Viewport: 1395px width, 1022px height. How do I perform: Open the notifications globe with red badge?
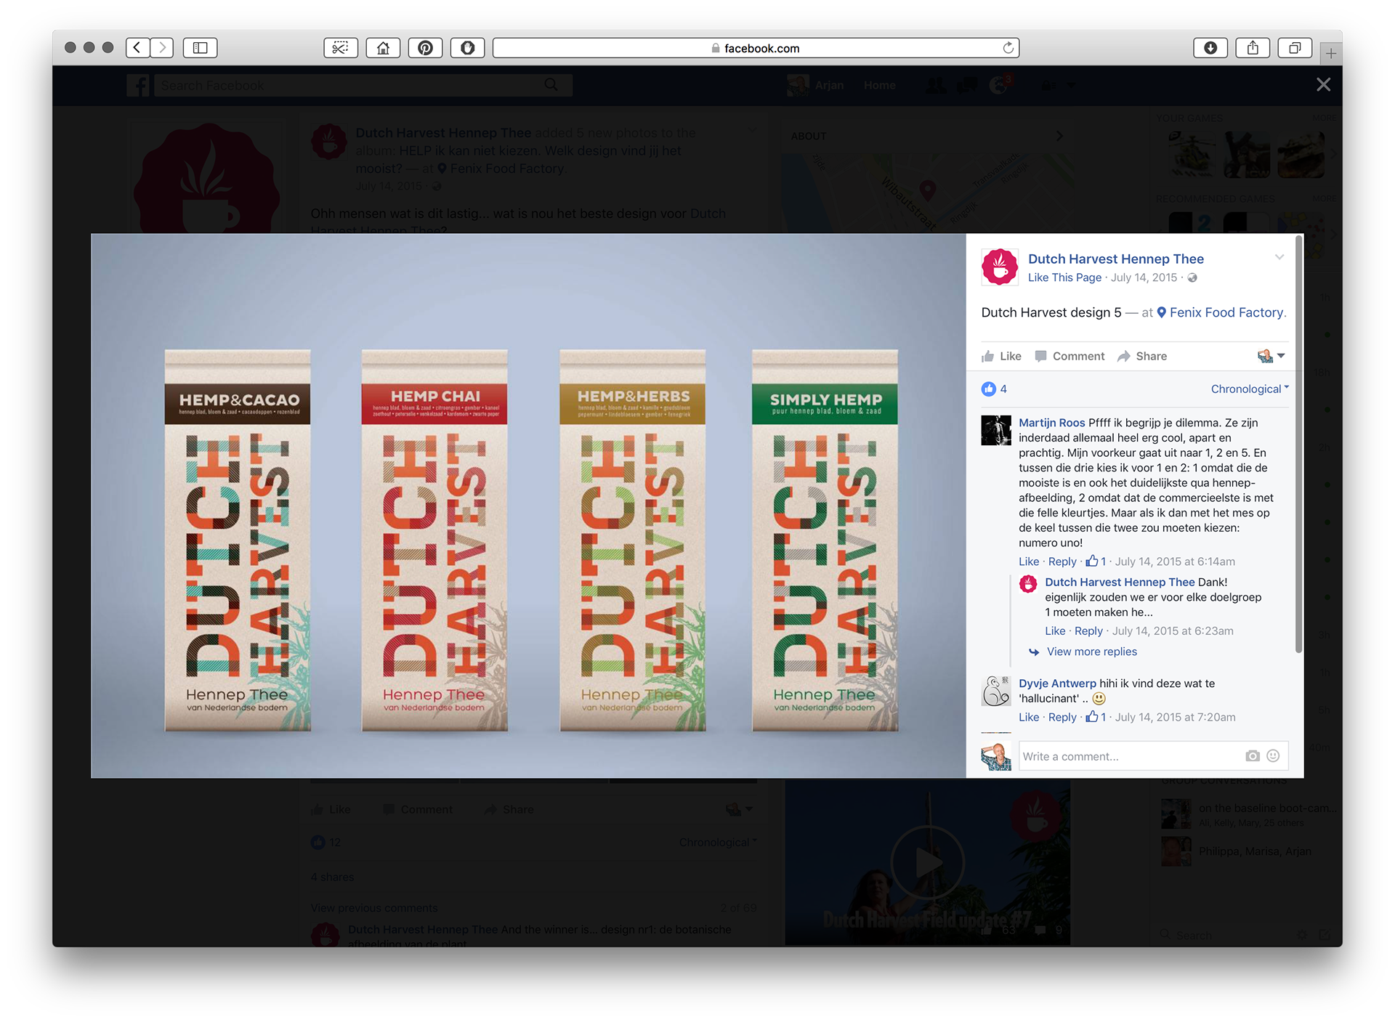click(1000, 85)
